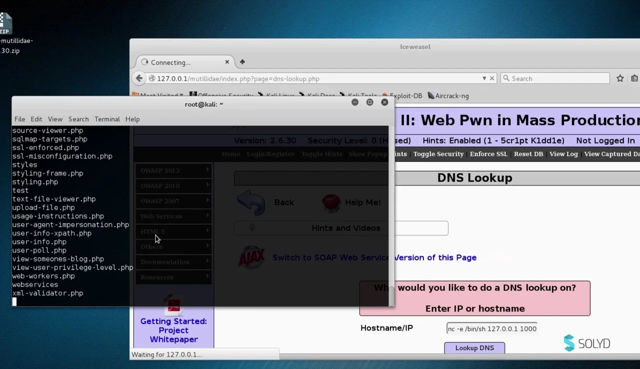Open the Aircrack-ng bookmark
The image size is (640, 369).
point(448,95)
